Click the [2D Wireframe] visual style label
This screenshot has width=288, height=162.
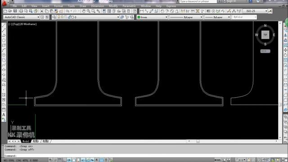(x=28, y=24)
